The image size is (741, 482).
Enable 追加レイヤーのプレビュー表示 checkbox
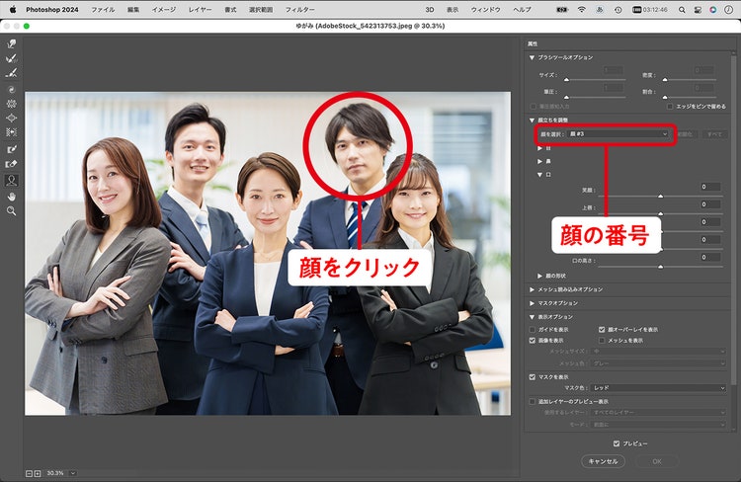533,402
